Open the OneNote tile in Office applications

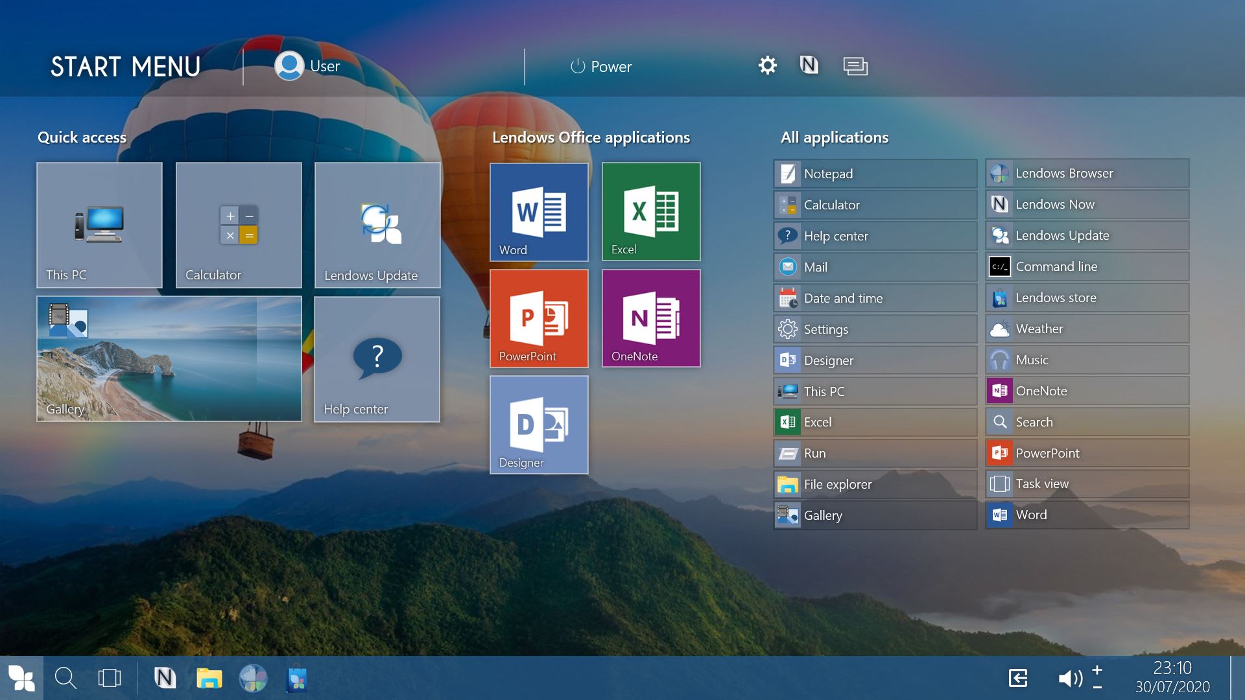tap(651, 318)
